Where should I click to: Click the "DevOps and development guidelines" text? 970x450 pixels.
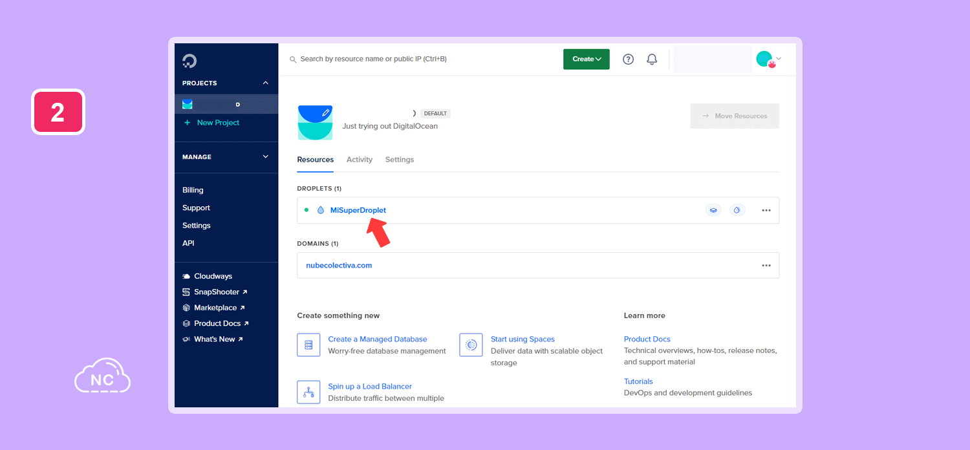(x=688, y=393)
